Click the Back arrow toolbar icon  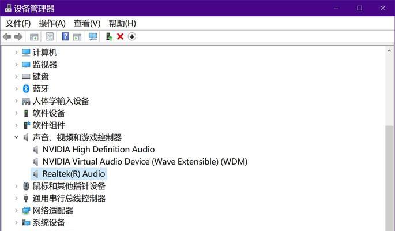(7, 37)
